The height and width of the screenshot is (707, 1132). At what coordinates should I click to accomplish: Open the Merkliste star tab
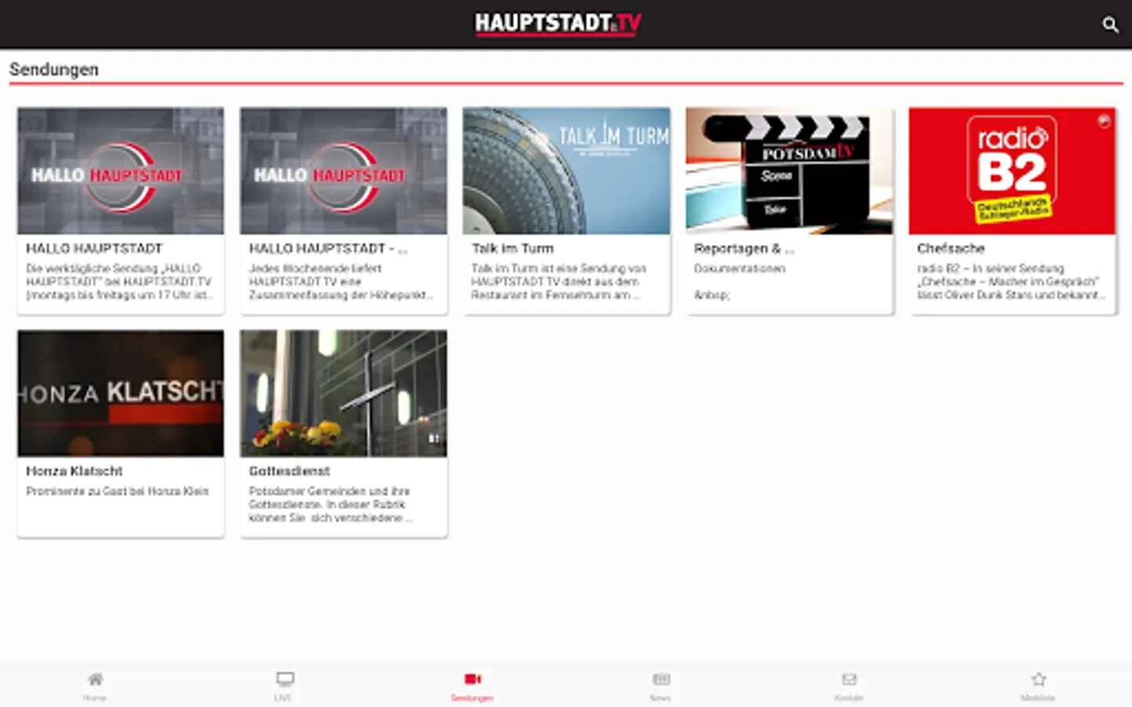coord(1038,686)
